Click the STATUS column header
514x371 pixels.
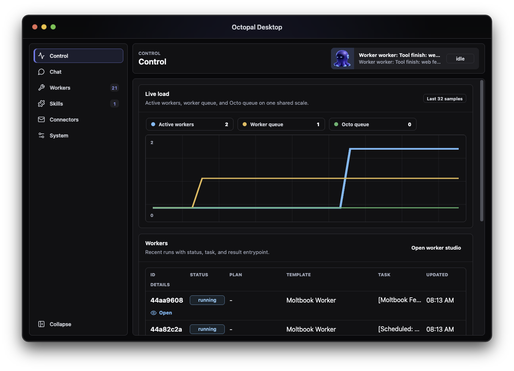coord(199,275)
